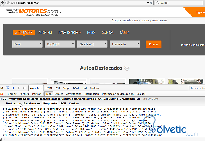The image size is (205, 141).
Task: Click the Firebug search box Buscar
Action: point(197,88)
